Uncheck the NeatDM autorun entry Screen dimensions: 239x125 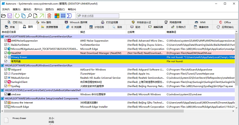click(6, 53)
